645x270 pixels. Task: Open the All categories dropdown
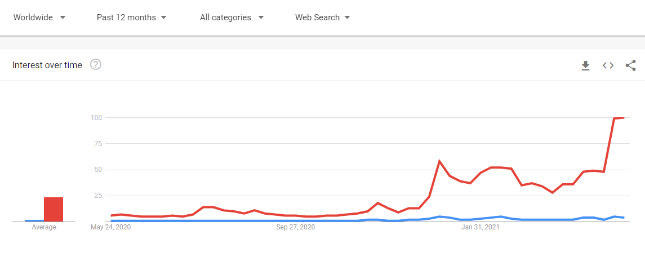pos(232,17)
